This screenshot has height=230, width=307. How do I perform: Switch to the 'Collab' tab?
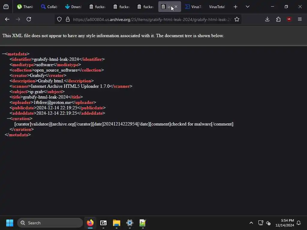(49, 7)
